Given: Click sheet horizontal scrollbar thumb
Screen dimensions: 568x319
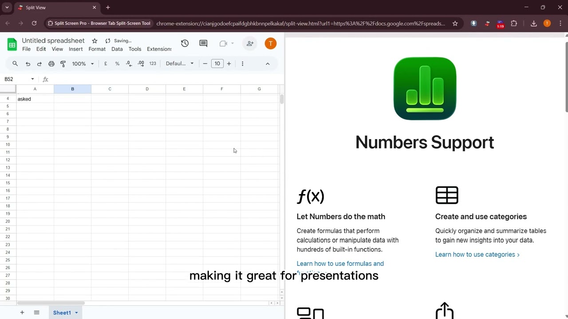Looking at the screenshot, I should click(x=51, y=303).
